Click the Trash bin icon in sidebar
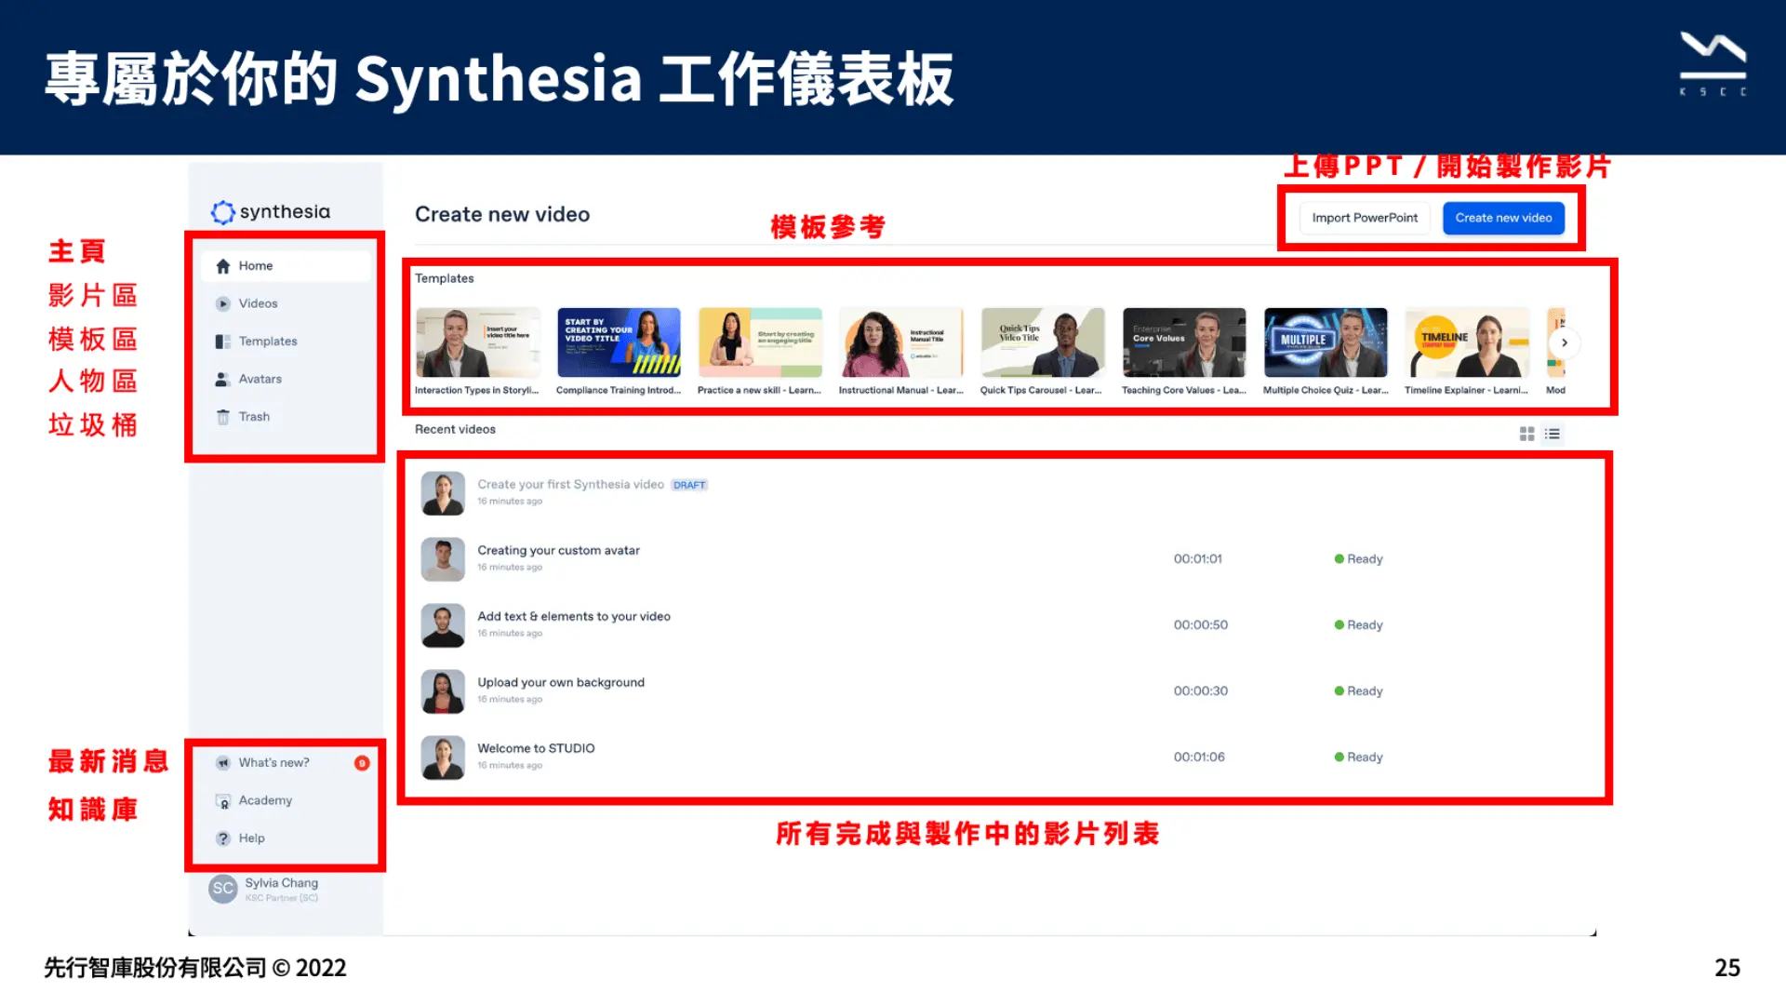This screenshot has height=1005, width=1786. pos(223,417)
